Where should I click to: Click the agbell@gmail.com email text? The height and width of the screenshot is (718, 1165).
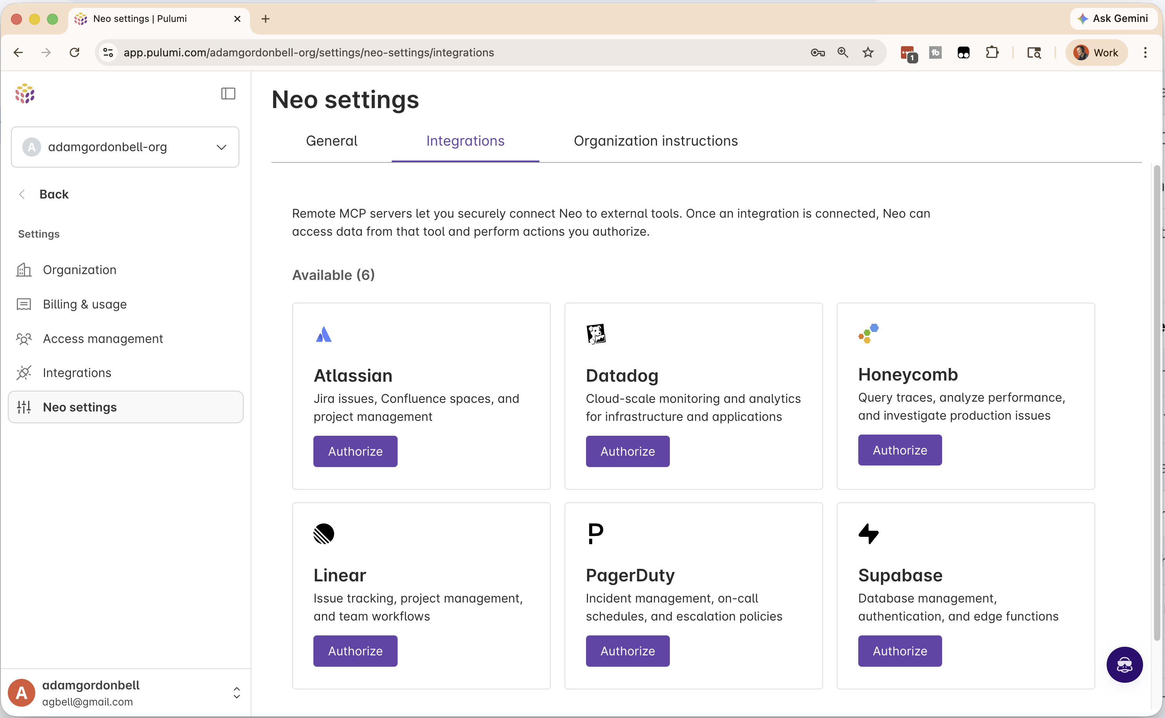pos(87,702)
